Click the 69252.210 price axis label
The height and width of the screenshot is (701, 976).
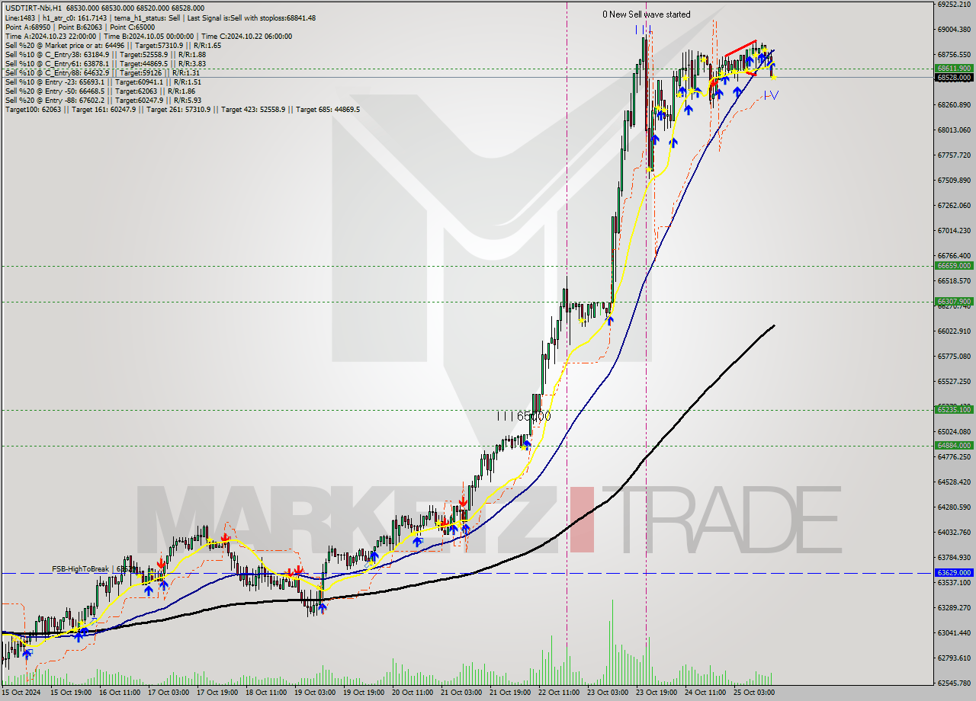954,4
